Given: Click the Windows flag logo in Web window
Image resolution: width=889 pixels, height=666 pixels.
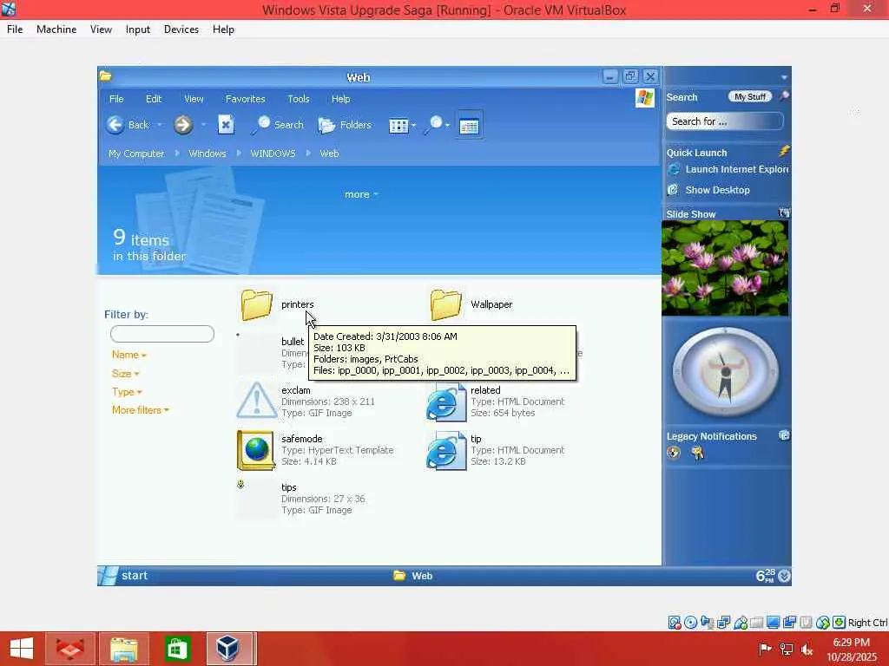Looking at the screenshot, I should (645, 98).
